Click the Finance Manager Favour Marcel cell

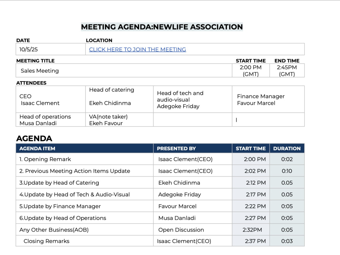(x=268, y=99)
